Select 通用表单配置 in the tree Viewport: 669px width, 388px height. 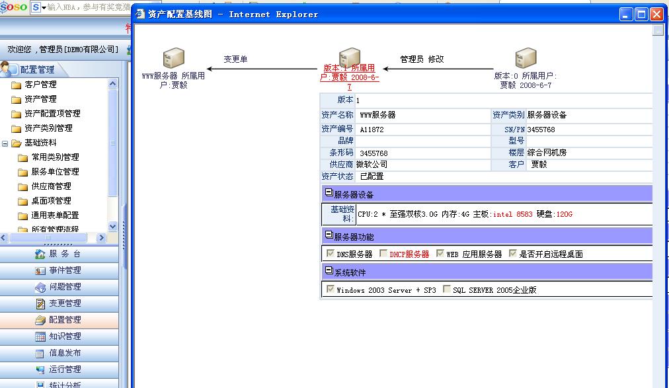click(x=55, y=215)
